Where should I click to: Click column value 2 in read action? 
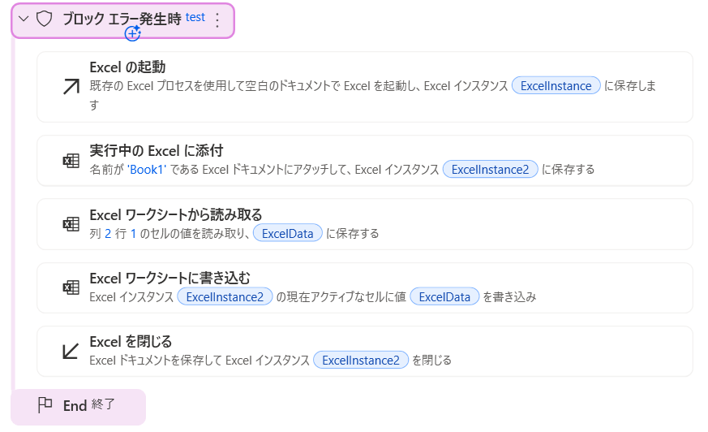[108, 233]
